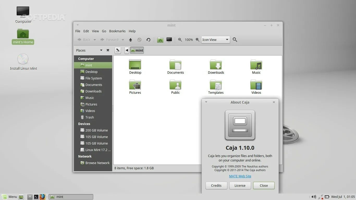This screenshot has height=200, width=356.
Task: Click the Back navigation arrow
Action: (x=84, y=40)
